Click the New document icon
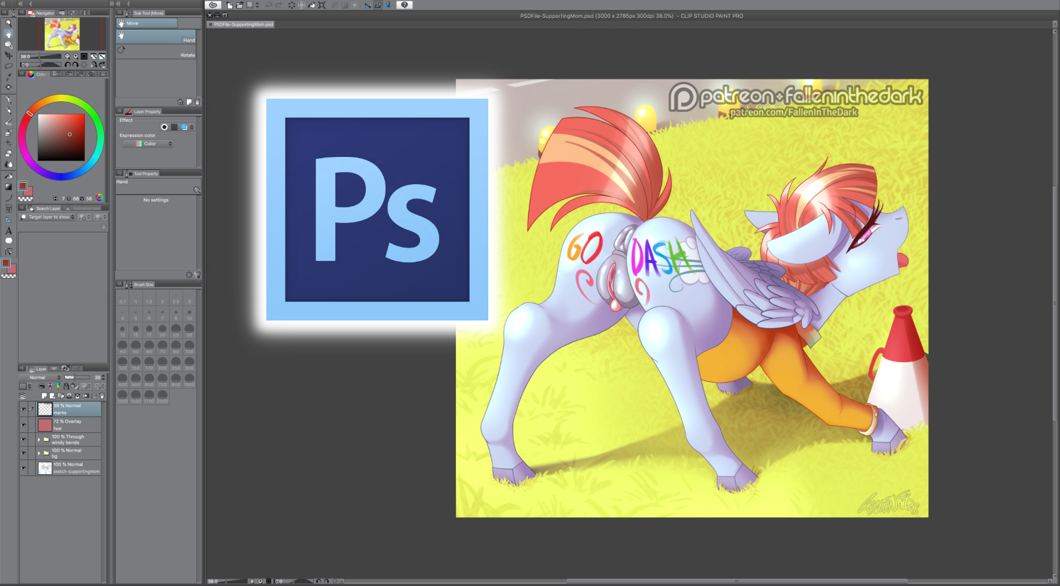This screenshot has width=1060, height=586. pyautogui.click(x=230, y=5)
